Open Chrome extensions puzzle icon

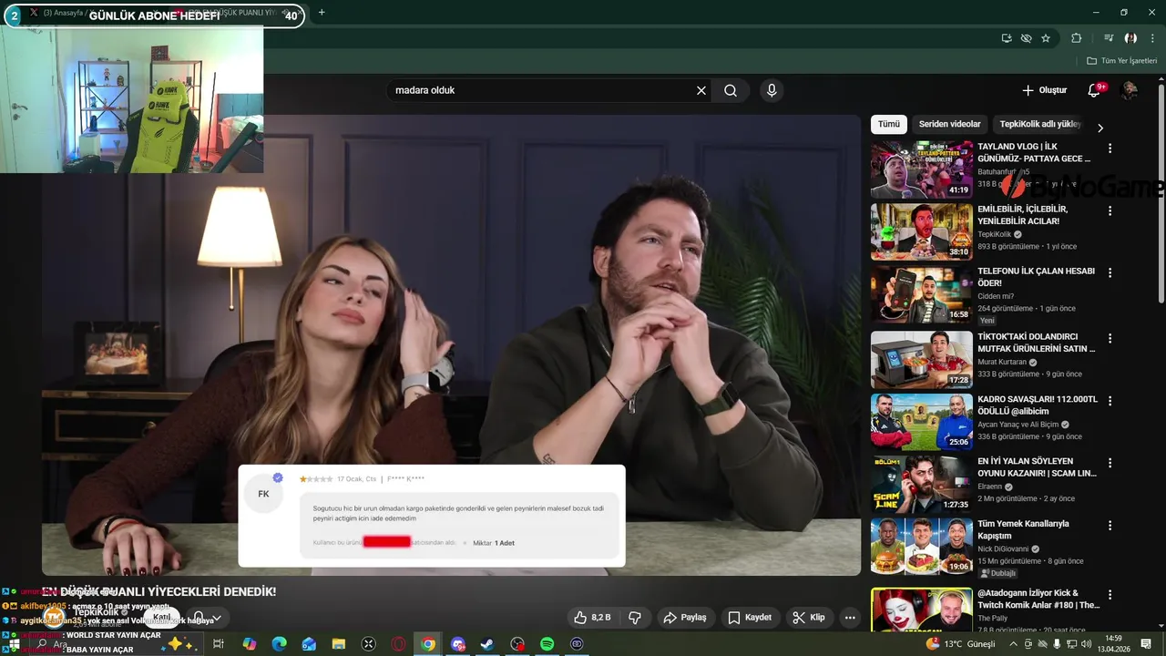[1077, 38]
